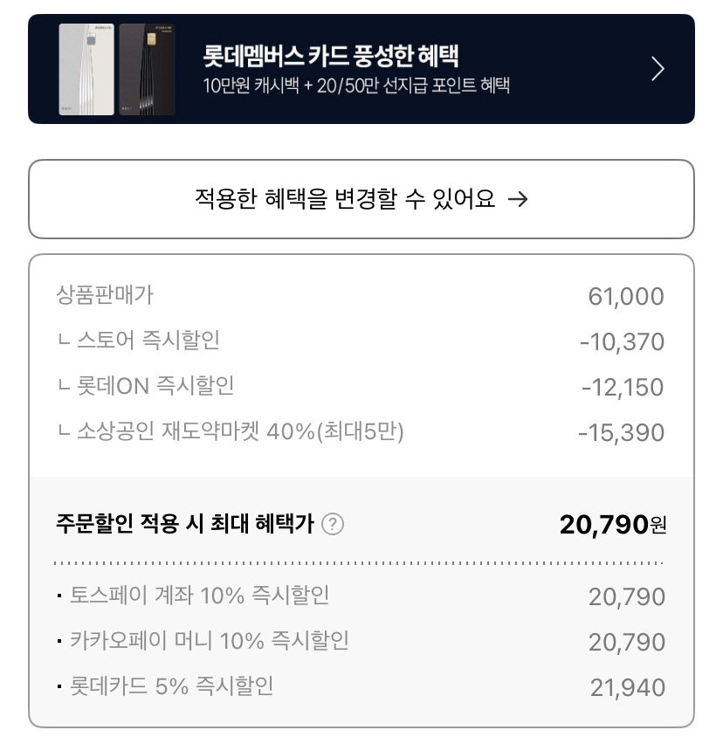This screenshot has height=744, width=723.
Task: Choose the 토스페이 계좌 10% 즉시할인 option
Action: (x=199, y=596)
